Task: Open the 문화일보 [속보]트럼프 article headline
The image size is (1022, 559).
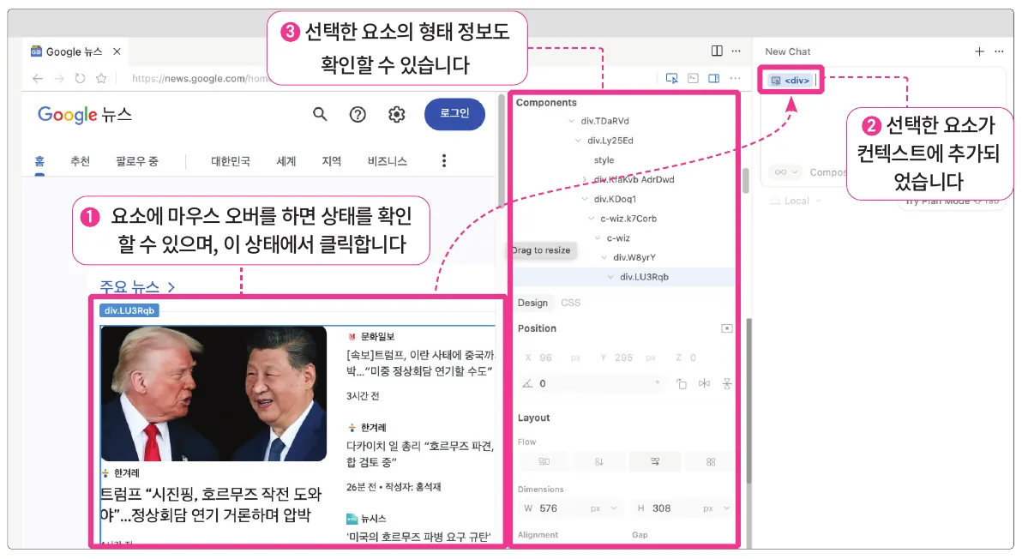Action: click(x=420, y=363)
